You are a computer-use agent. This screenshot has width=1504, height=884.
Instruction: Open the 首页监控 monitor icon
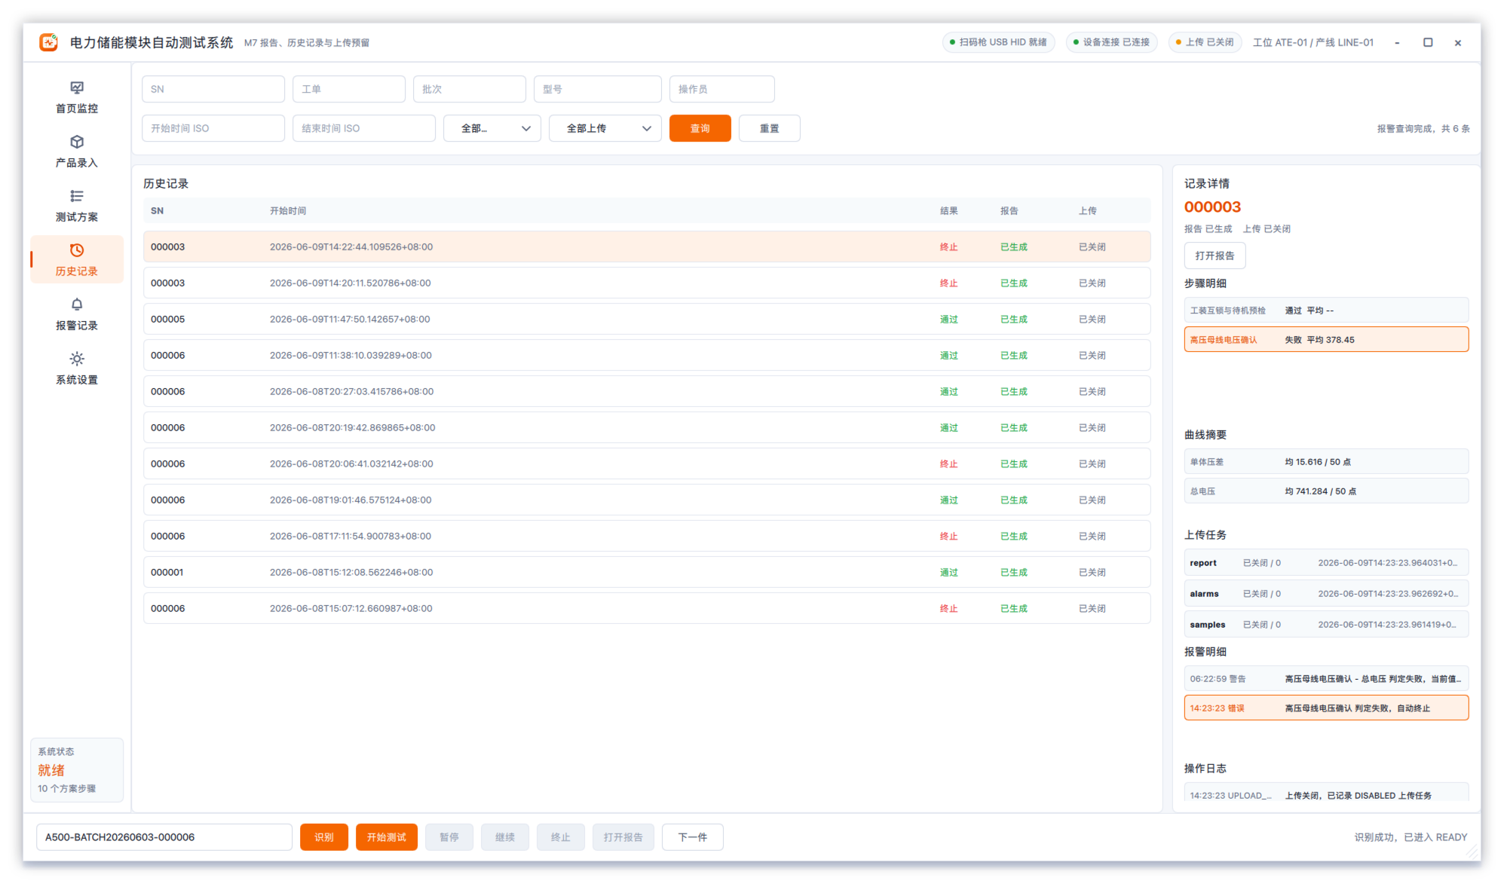click(77, 88)
